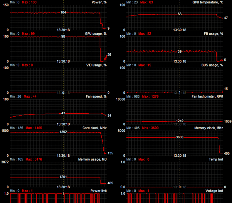Click the 1392 value marker on Core clock
The image size is (232, 203).
click(x=63, y=132)
